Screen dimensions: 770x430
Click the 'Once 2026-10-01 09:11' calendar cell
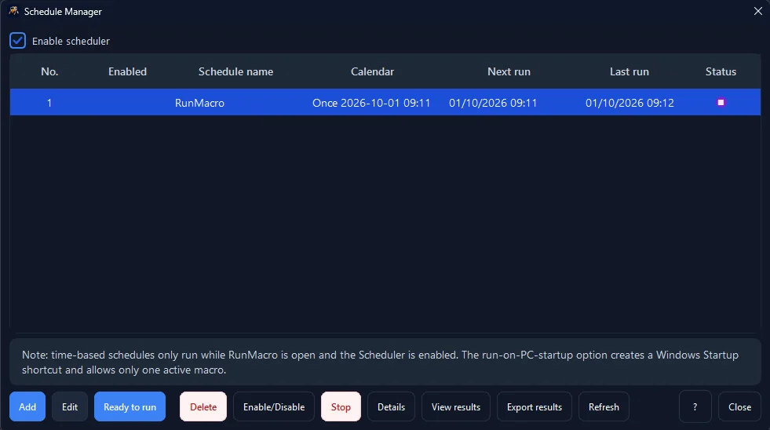pyautogui.click(x=371, y=103)
